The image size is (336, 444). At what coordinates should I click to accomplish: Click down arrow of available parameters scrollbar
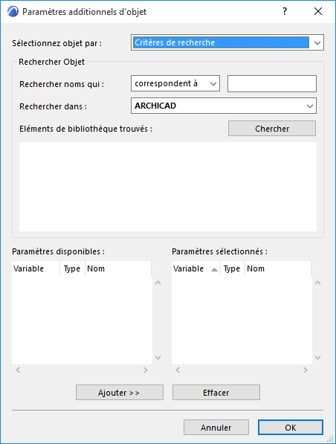(158, 357)
